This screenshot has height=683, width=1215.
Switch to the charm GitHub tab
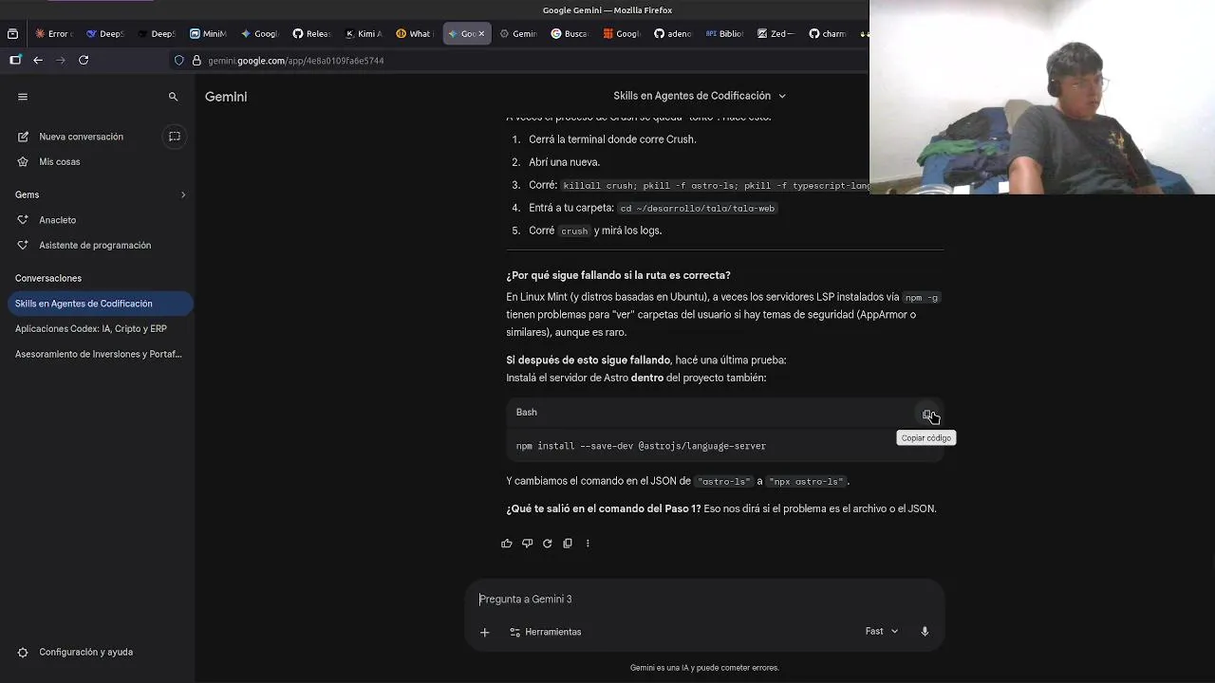[x=826, y=34]
